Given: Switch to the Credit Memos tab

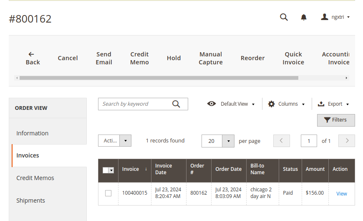Looking at the screenshot, I should [x=35, y=178].
